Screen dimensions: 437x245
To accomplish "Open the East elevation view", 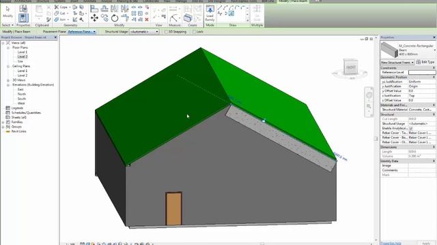I will [x=20, y=89].
